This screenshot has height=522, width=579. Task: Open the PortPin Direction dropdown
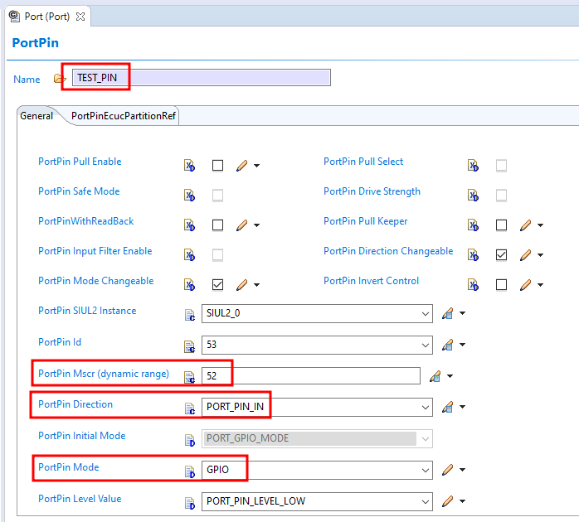click(x=426, y=408)
